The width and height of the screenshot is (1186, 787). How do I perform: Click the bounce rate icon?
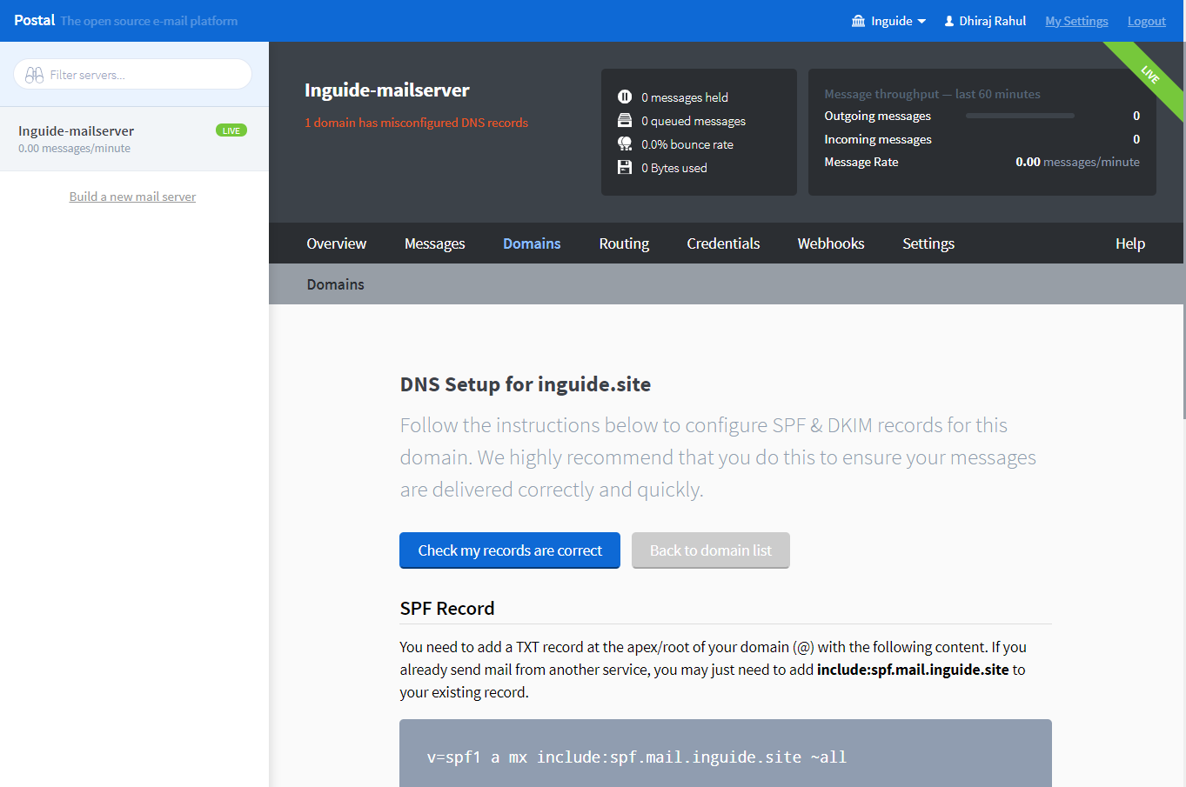[625, 143]
